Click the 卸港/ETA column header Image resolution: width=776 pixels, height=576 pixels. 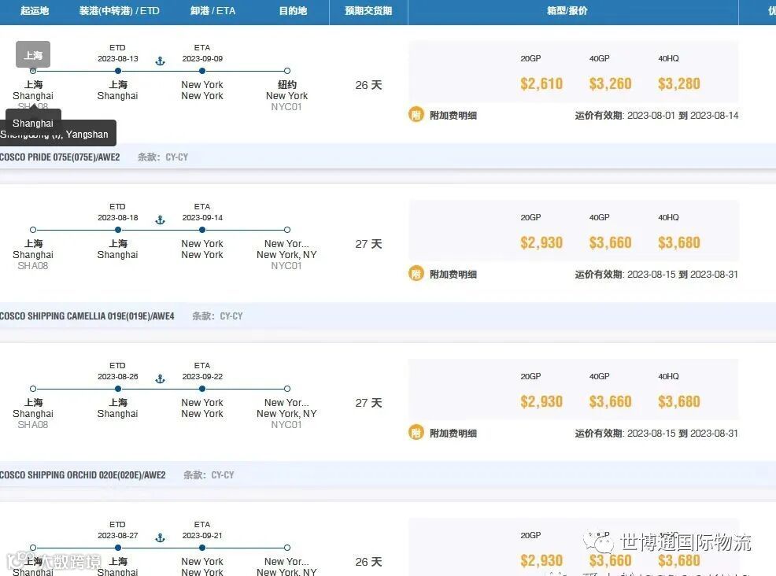tap(212, 10)
